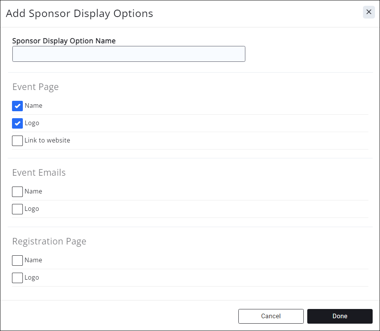The width and height of the screenshot is (380, 331).
Task: Confirm with the Done button
Action: click(339, 316)
